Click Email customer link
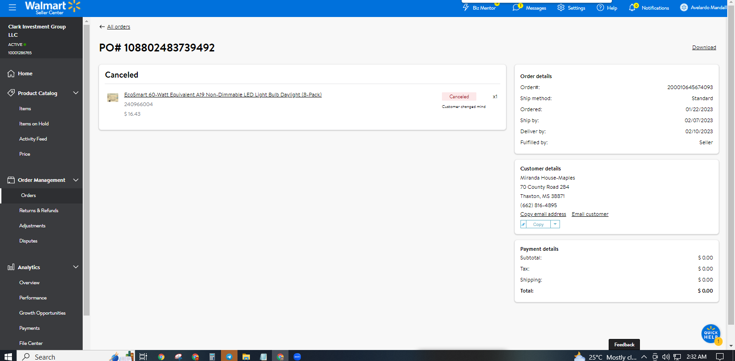Viewport: 735px width, 361px height. tap(590, 214)
